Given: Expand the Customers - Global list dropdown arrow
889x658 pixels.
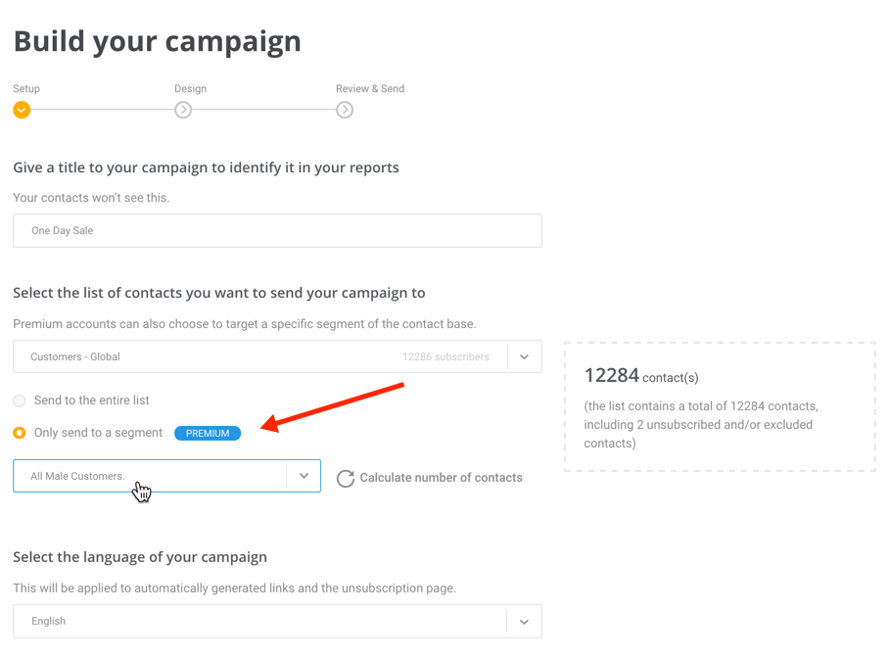Looking at the screenshot, I should [x=524, y=357].
